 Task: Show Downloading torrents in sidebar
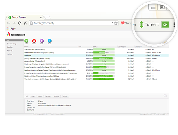11,44
